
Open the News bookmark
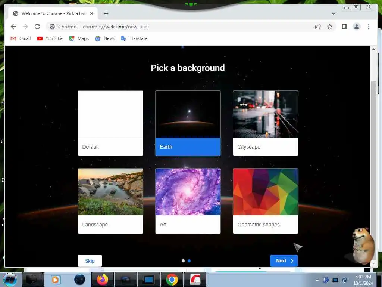pyautogui.click(x=105, y=38)
